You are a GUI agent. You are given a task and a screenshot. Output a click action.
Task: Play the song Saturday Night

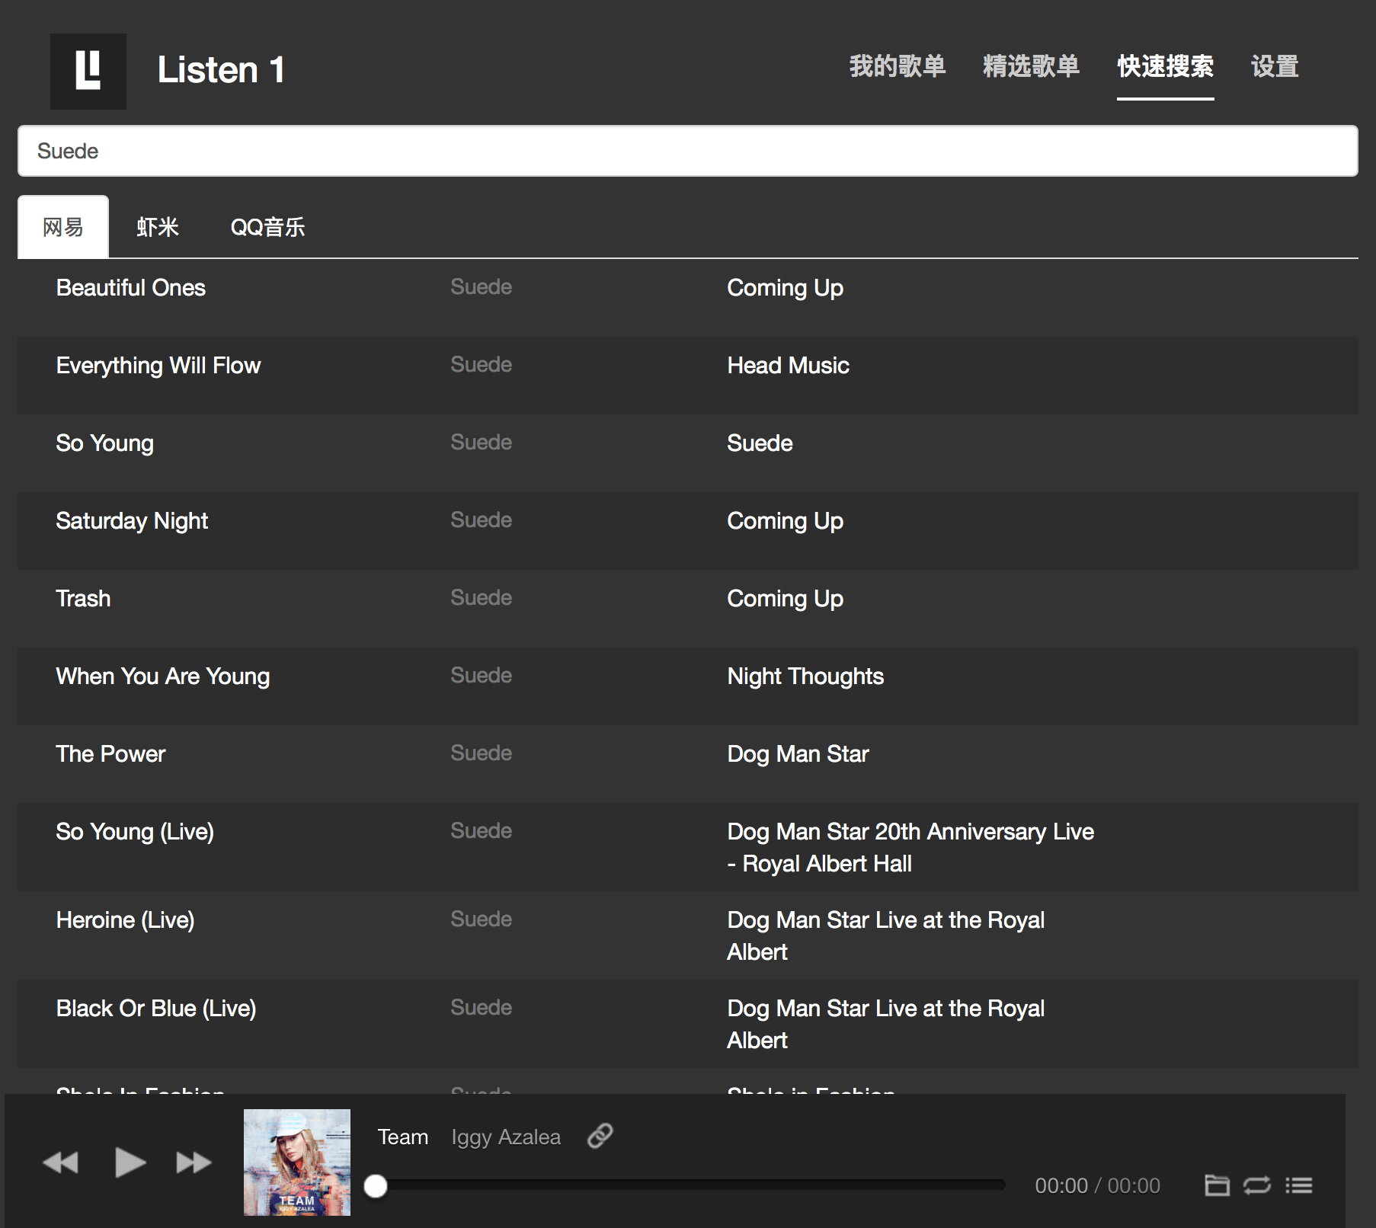pos(132,521)
